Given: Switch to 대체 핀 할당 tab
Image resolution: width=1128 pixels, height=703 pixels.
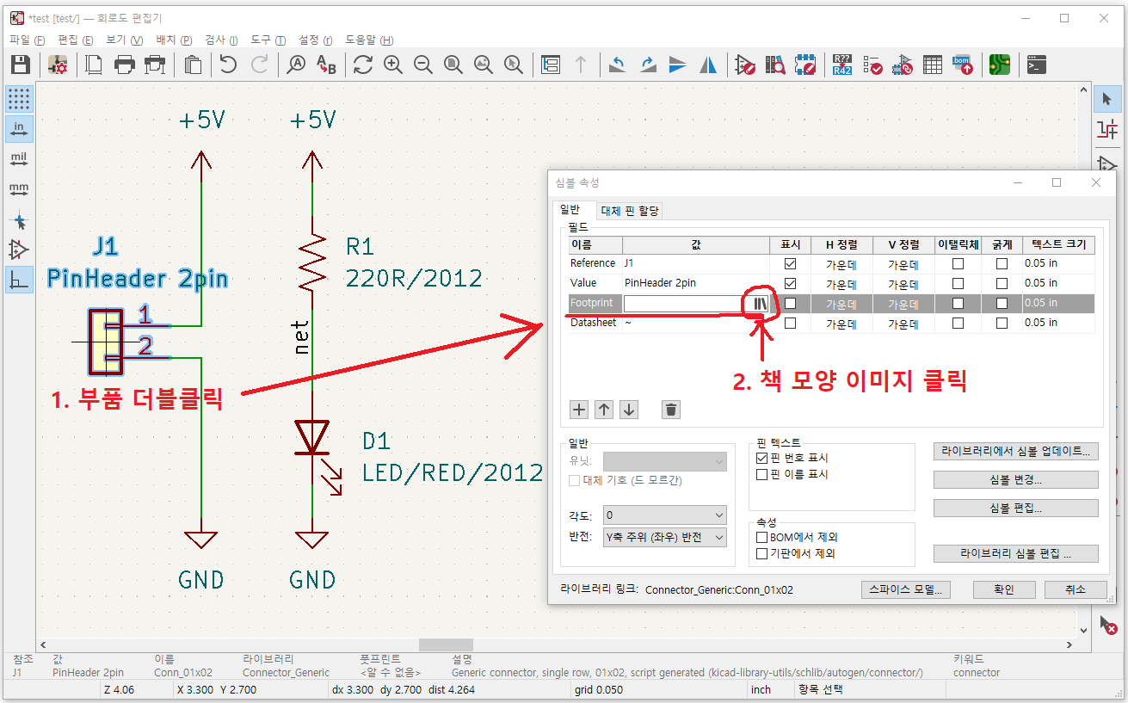Looking at the screenshot, I should (x=630, y=211).
